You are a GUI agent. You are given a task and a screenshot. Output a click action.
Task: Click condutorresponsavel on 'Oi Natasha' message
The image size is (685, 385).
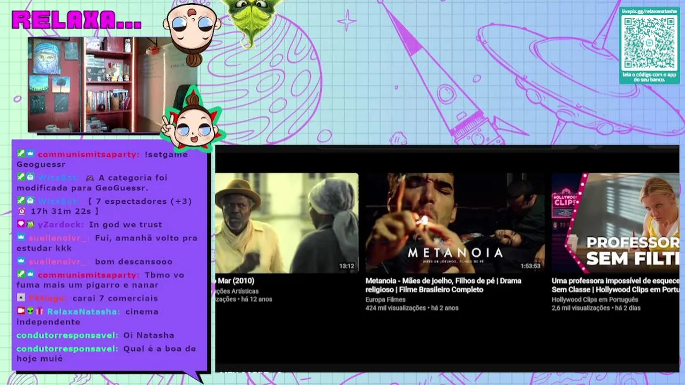(x=67, y=335)
